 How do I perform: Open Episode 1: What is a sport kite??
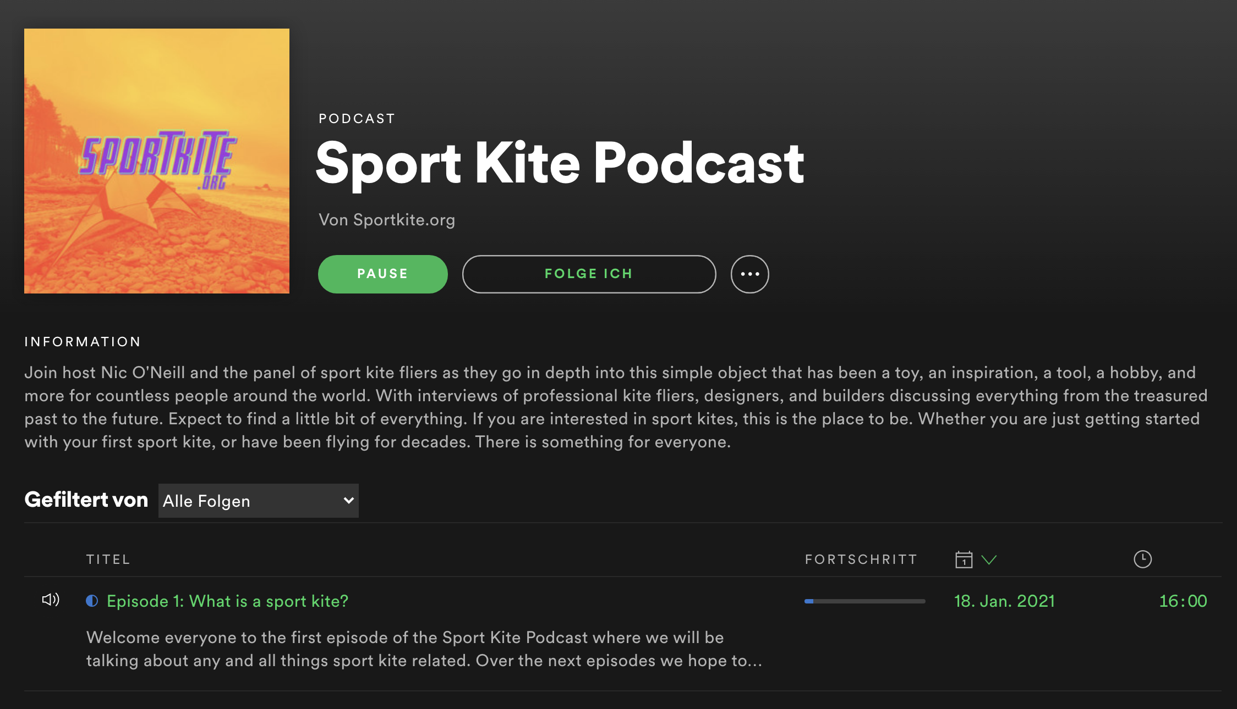pyautogui.click(x=227, y=601)
